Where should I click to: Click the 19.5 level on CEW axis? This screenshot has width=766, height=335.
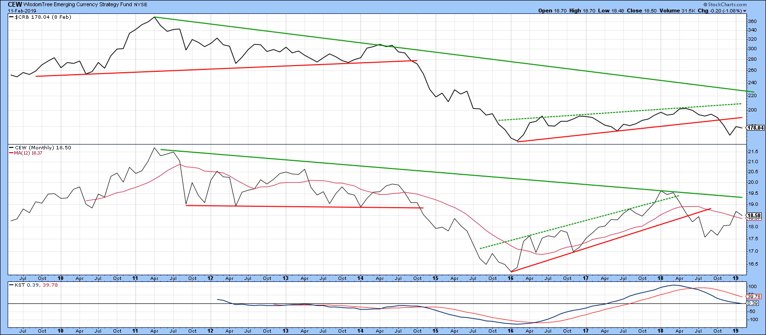click(x=753, y=193)
